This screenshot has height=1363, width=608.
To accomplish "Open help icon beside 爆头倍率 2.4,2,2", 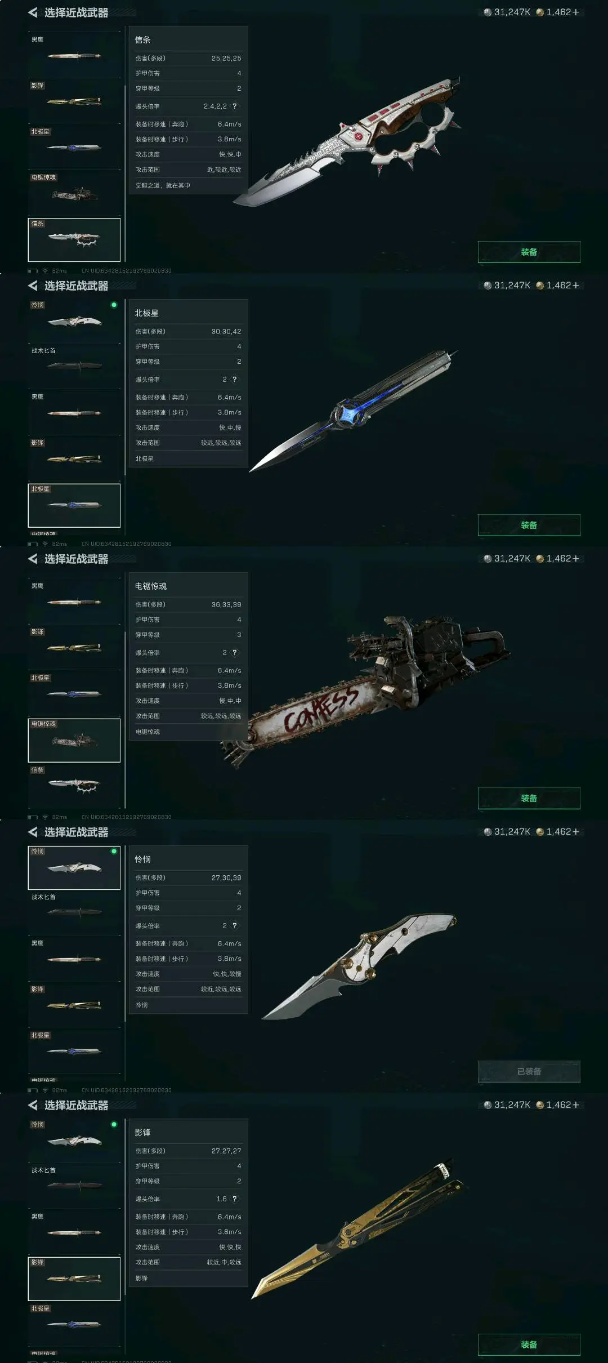I will [235, 106].
